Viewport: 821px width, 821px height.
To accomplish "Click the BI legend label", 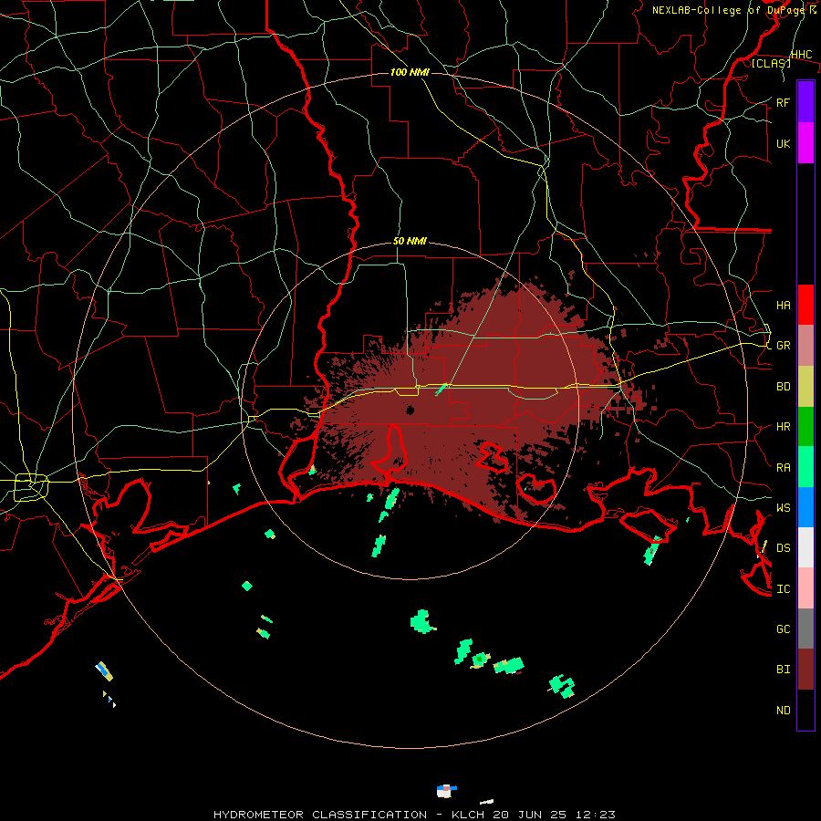I will click(x=784, y=670).
